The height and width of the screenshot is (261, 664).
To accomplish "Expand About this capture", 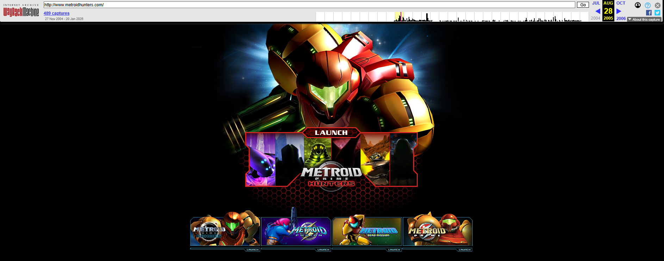I will click(x=644, y=20).
